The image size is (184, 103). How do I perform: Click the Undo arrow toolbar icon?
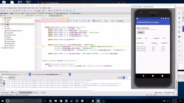(7, 11)
